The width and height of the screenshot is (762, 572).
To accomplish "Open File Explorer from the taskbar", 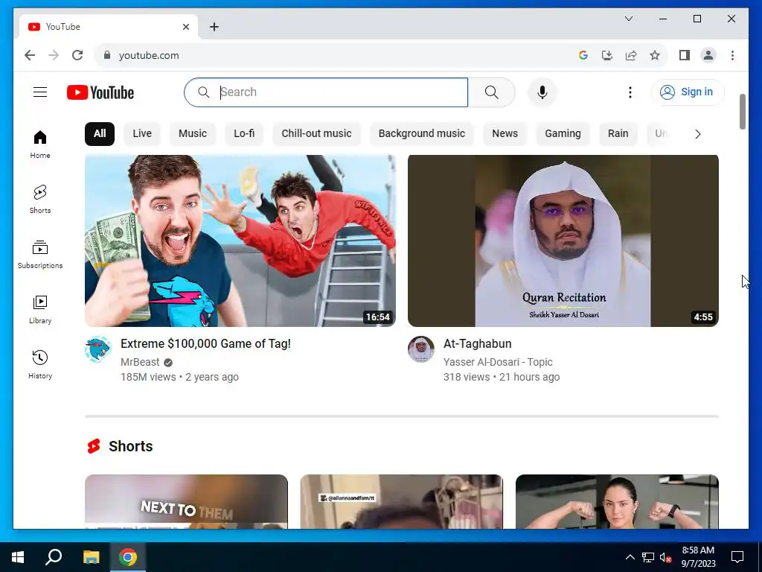I will (x=91, y=557).
